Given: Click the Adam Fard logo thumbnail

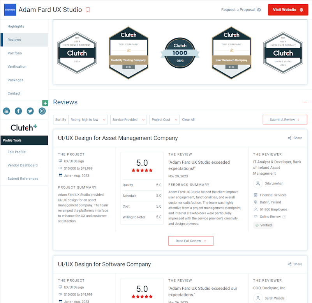Looking at the screenshot, I should coord(10,10).
